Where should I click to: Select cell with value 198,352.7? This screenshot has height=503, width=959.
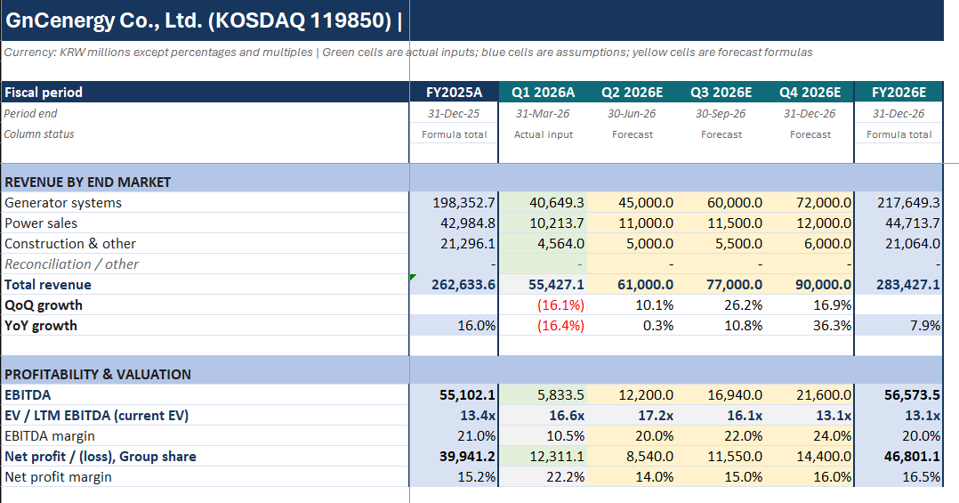coord(454,203)
